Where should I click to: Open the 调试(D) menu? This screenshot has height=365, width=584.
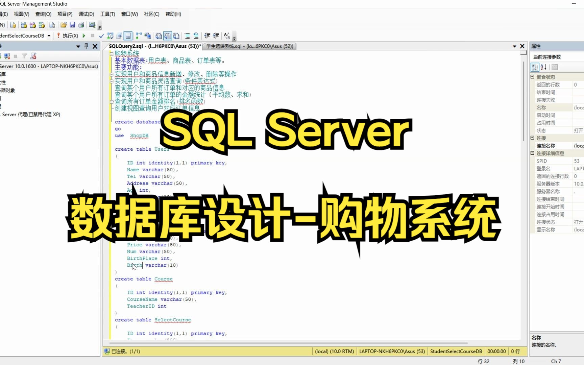tap(86, 14)
